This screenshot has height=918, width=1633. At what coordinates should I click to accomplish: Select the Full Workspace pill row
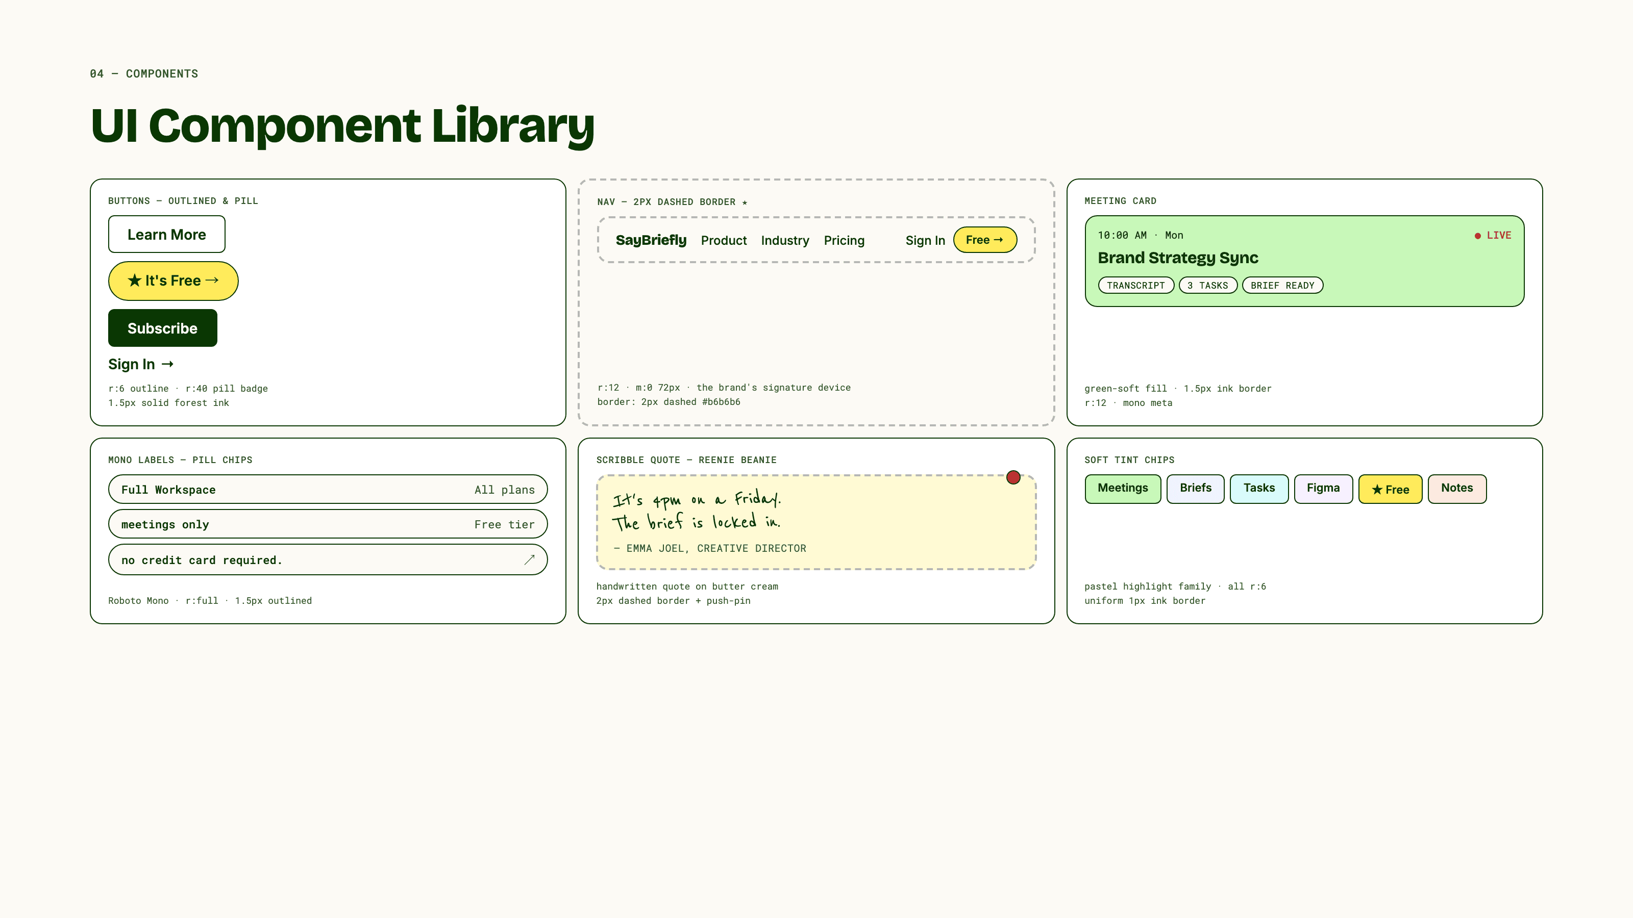(328, 489)
